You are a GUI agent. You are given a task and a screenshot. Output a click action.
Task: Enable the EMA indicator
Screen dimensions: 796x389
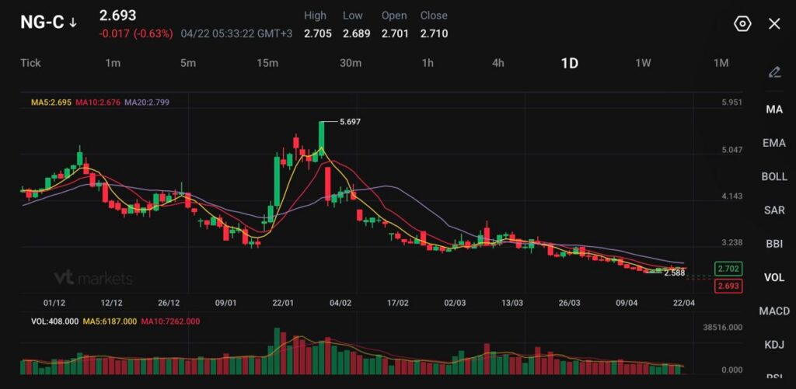(x=774, y=143)
